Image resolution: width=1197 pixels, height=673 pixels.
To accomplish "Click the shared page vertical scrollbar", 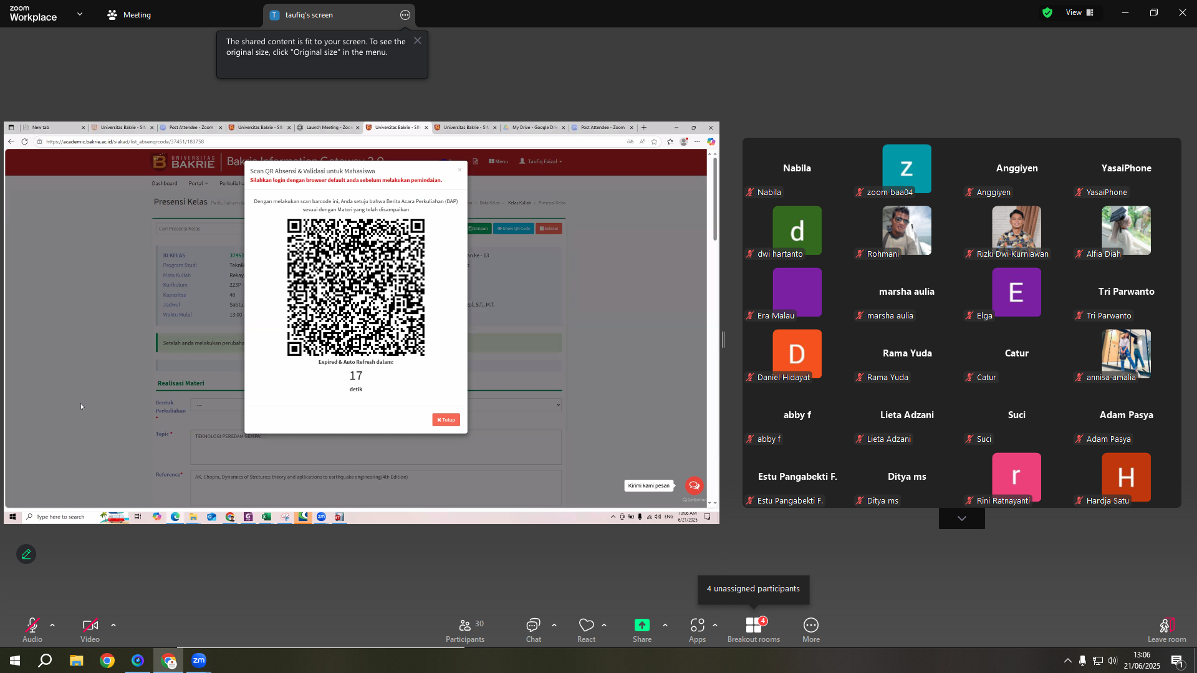I will [714, 199].
